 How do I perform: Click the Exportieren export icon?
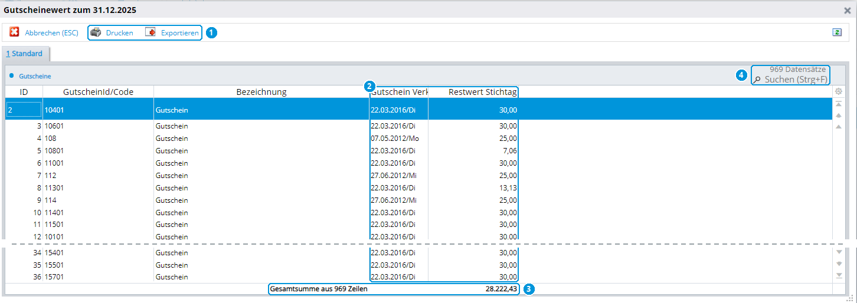(151, 32)
